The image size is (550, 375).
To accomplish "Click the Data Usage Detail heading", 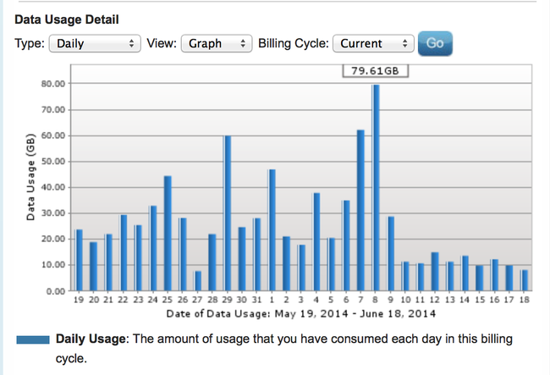I will (67, 19).
